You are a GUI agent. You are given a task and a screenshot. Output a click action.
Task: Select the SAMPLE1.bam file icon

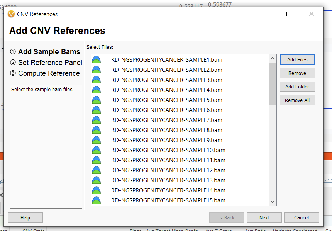coord(96,60)
